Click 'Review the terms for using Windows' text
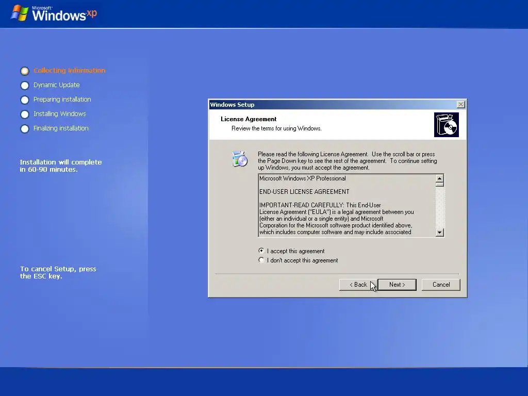Image resolution: width=528 pixels, height=396 pixels. [x=276, y=128]
